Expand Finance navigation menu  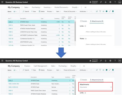tap(28, 66)
